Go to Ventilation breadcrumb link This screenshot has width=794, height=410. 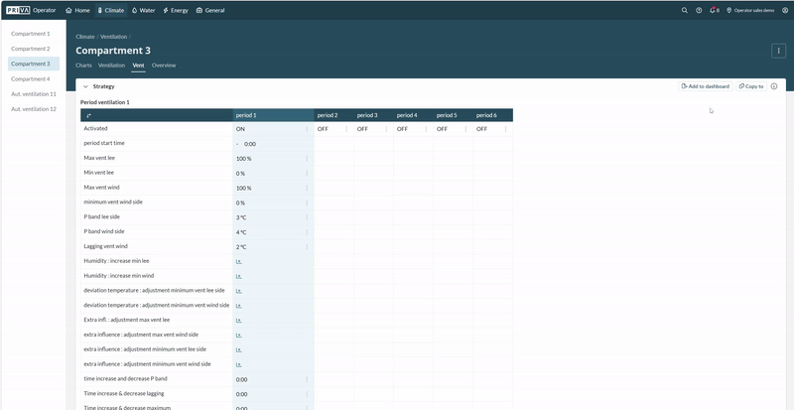tap(114, 37)
